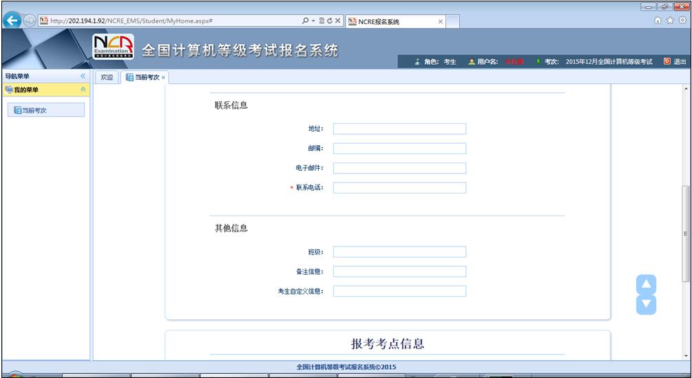The height and width of the screenshot is (378, 692).
Task: Click the URL address bar text
Action: pyautogui.click(x=132, y=21)
